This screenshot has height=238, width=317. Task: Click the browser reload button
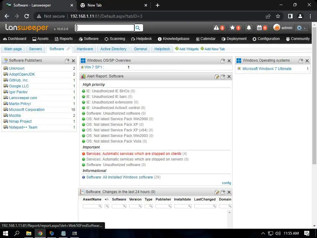coord(27,16)
